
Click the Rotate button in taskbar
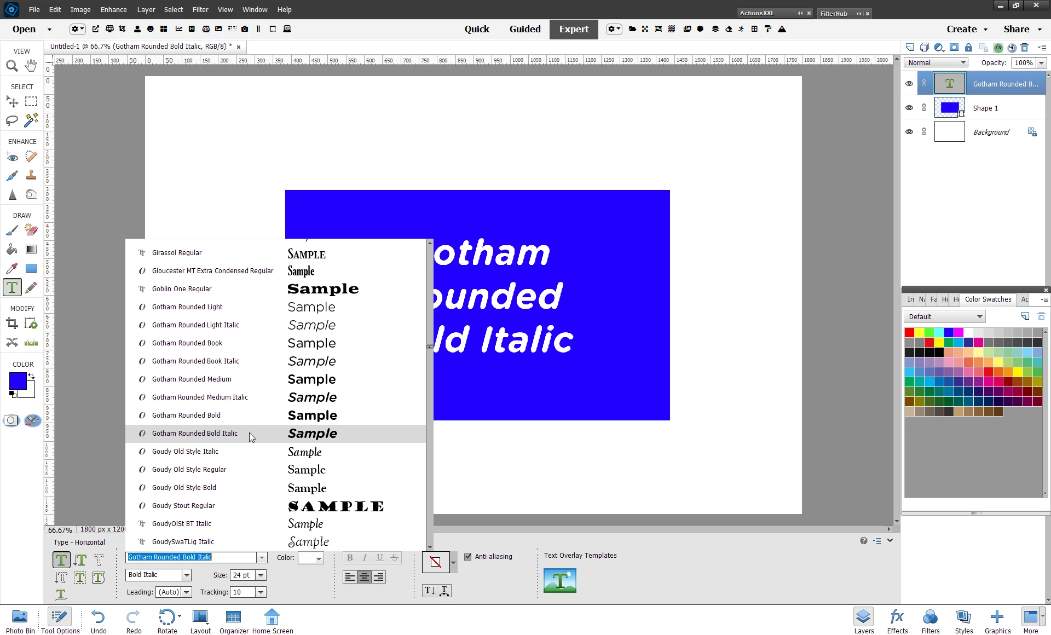(x=167, y=621)
